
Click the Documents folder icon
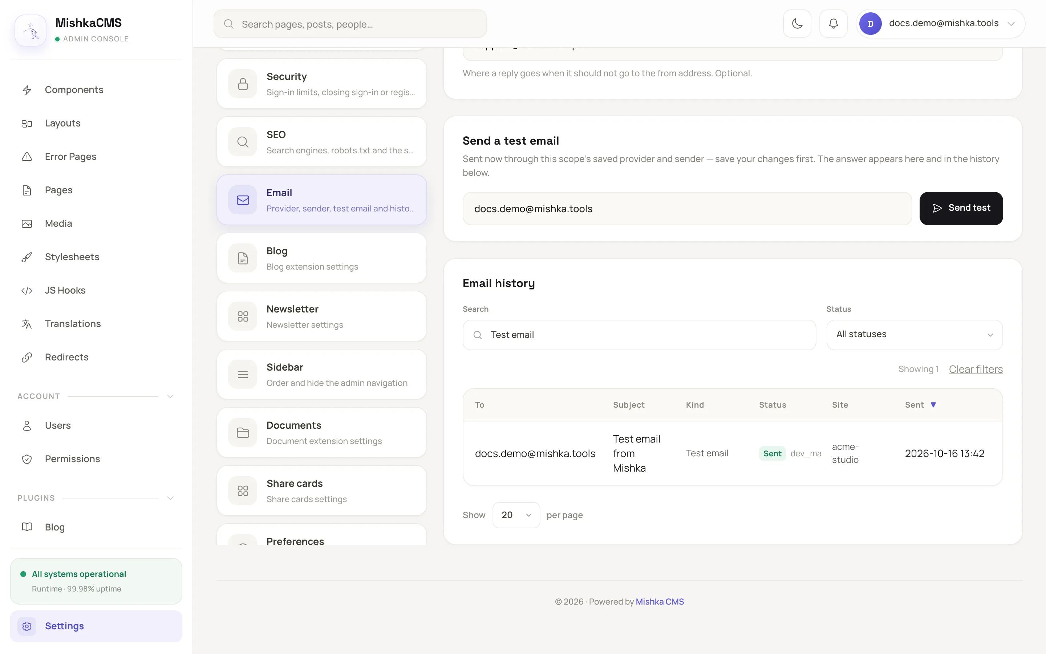click(243, 432)
